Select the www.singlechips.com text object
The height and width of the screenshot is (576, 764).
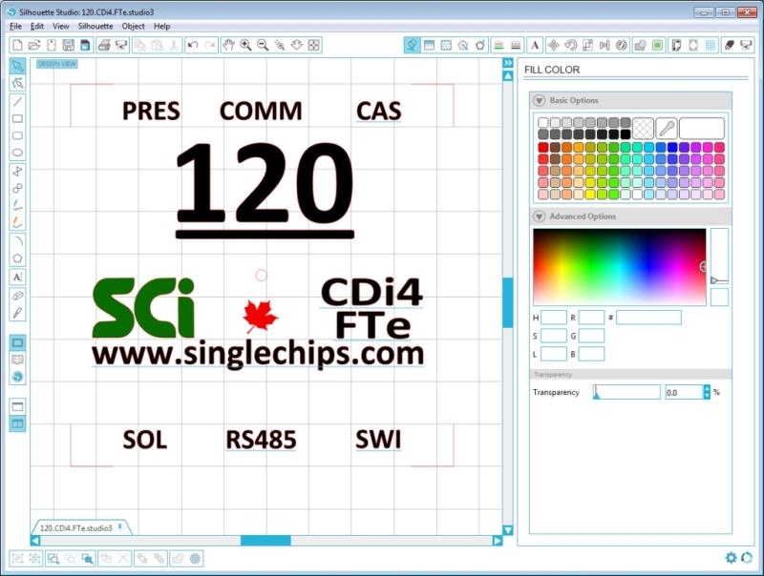click(x=258, y=354)
